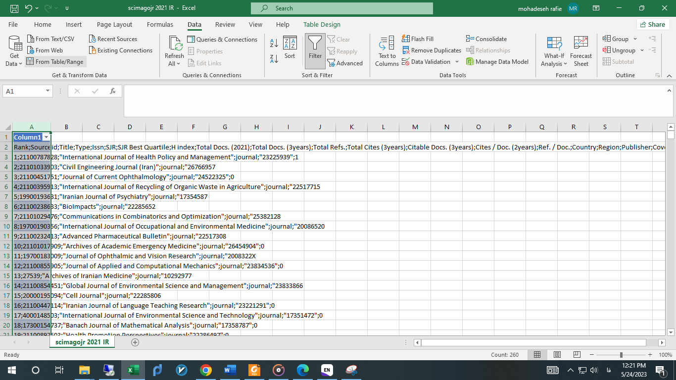Open the File tab

click(13, 25)
